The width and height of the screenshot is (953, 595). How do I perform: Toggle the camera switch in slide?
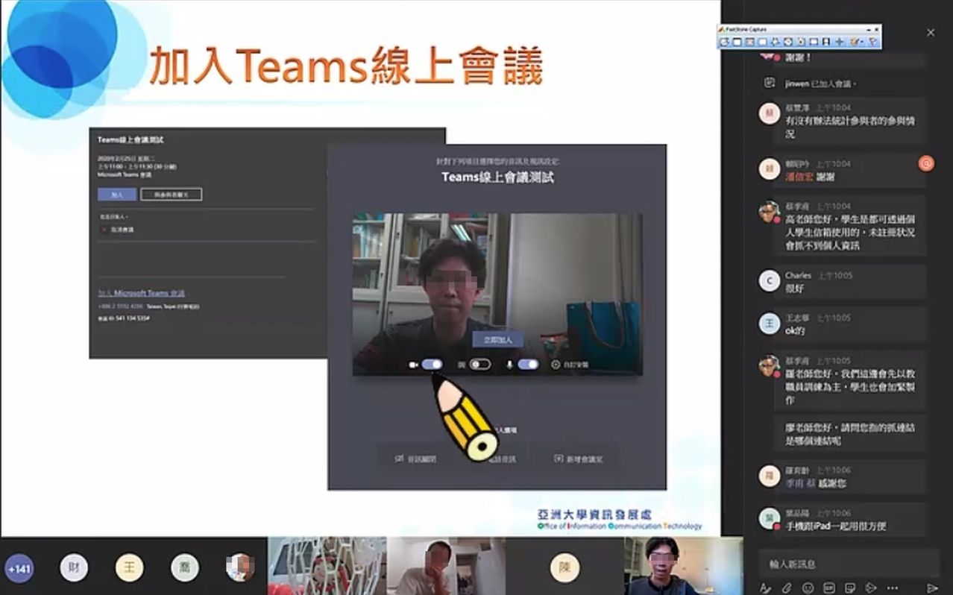432,365
